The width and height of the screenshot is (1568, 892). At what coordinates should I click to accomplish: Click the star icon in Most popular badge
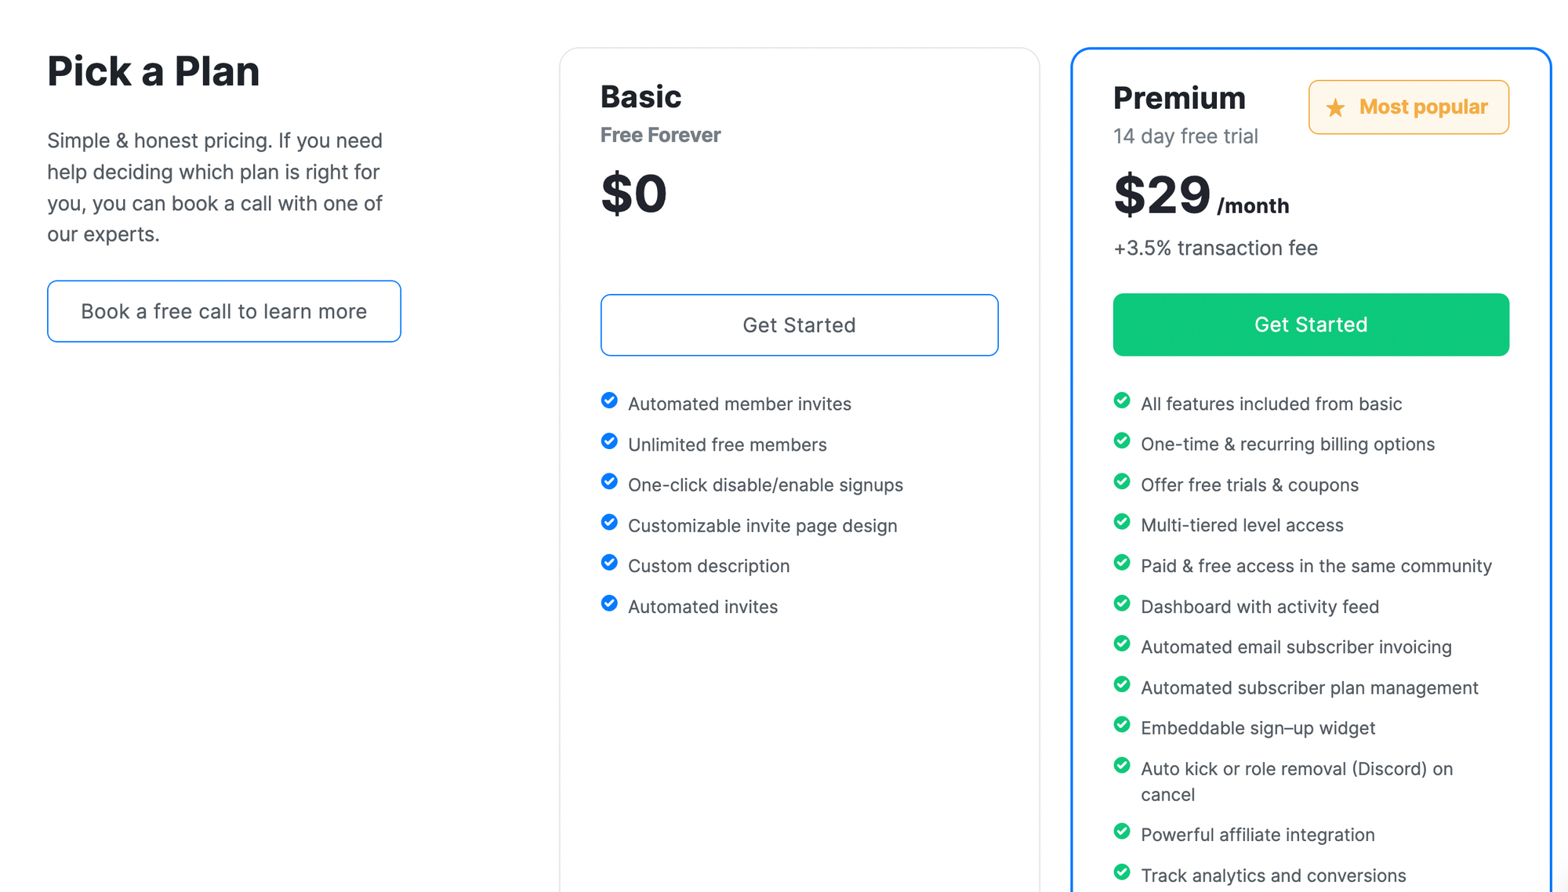pos(1334,107)
